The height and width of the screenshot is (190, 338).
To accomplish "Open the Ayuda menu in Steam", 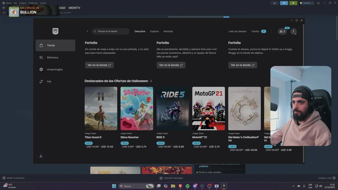I will pos(43,3).
